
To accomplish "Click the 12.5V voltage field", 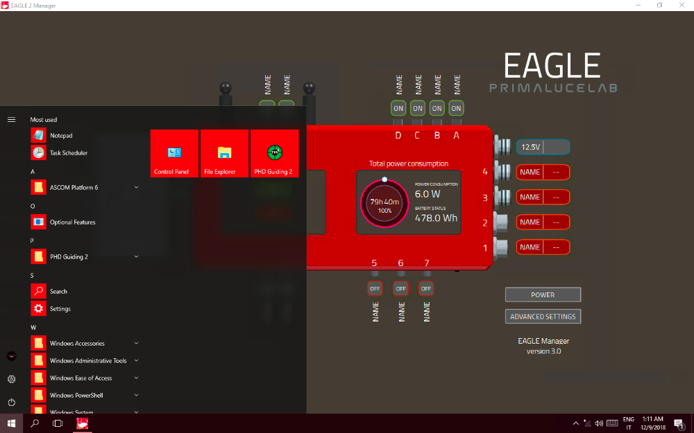I will tap(543, 147).
